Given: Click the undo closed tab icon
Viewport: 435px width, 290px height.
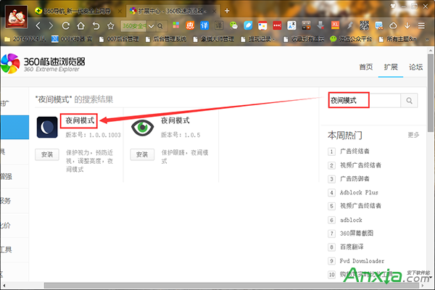Looking at the screenshot, I should pyautogui.click(x=96, y=26).
